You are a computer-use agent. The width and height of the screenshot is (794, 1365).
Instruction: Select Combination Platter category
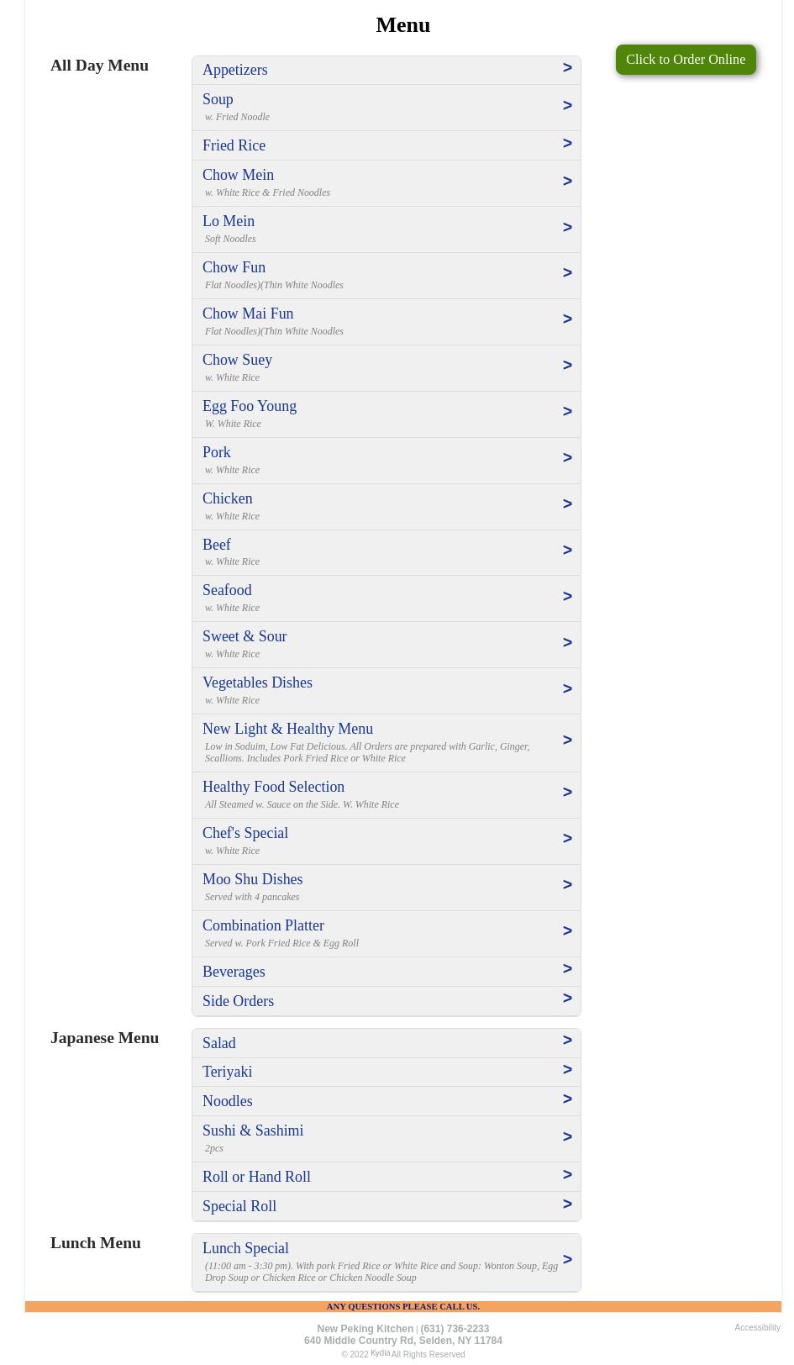point(263,925)
